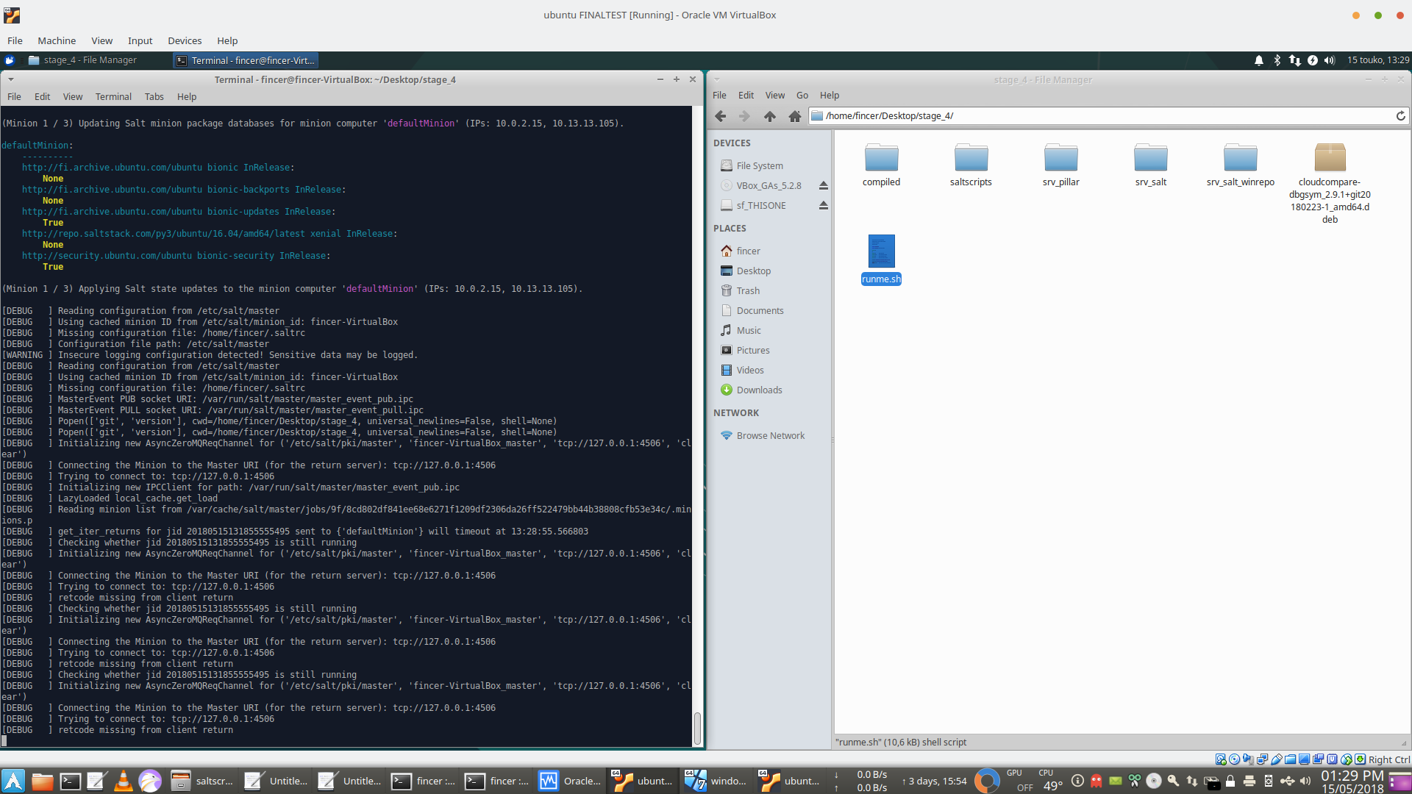
Task: Click the Forward arrow in File Manager
Action: (744, 116)
